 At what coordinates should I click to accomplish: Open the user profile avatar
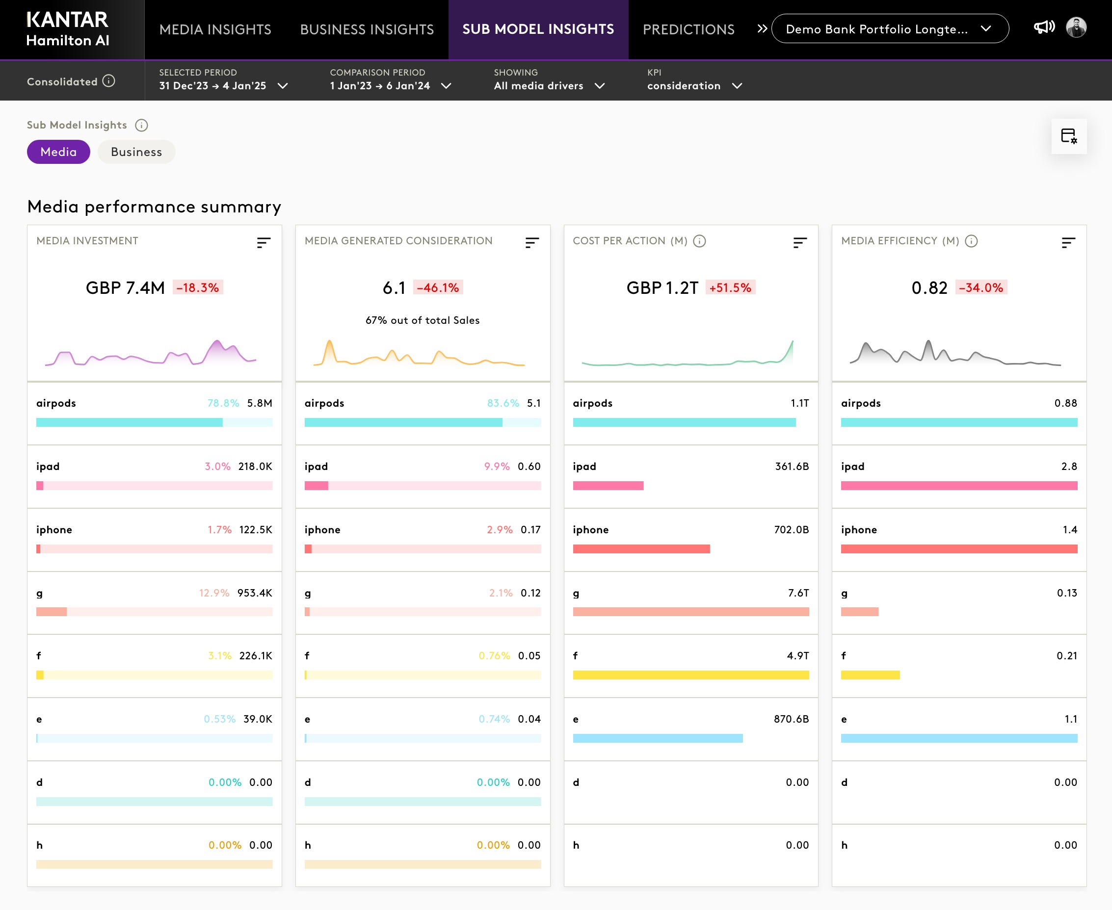(1076, 27)
